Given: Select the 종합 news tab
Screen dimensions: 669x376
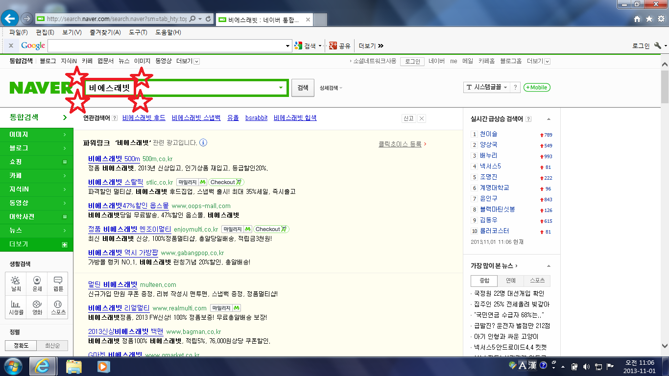Looking at the screenshot, I should pyautogui.click(x=484, y=281).
